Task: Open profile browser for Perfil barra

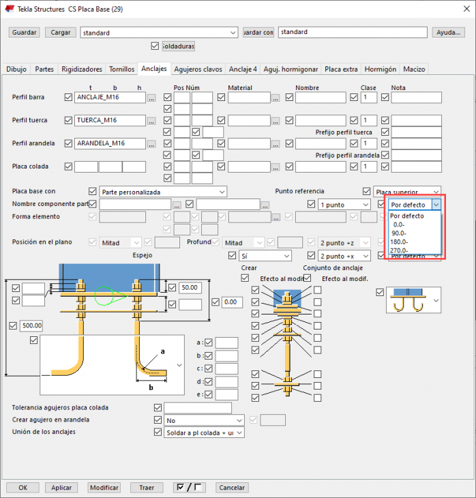Action: click(x=151, y=98)
